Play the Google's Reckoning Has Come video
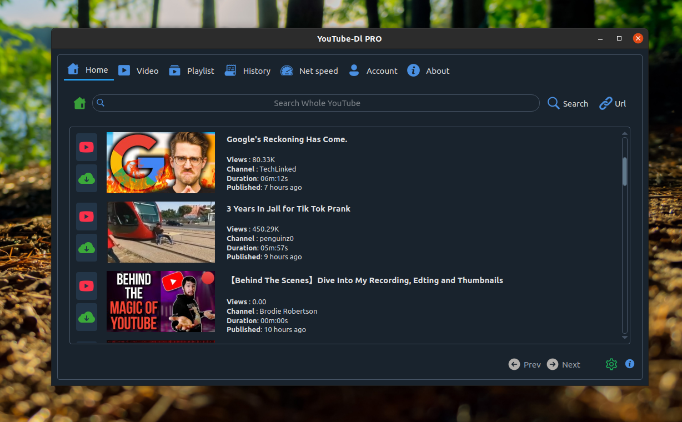This screenshot has height=422, width=682. click(87, 147)
